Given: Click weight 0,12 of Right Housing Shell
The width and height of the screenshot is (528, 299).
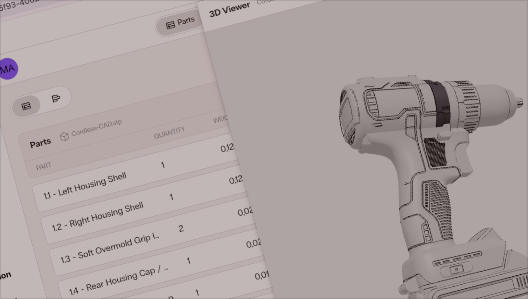Looking at the screenshot, I should (236, 180).
